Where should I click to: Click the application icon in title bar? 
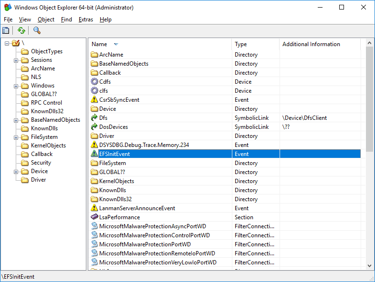8,8
